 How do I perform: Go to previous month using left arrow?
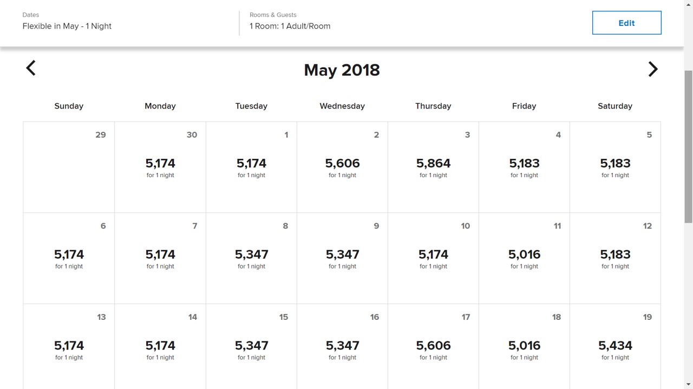pyautogui.click(x=31, y=68)
